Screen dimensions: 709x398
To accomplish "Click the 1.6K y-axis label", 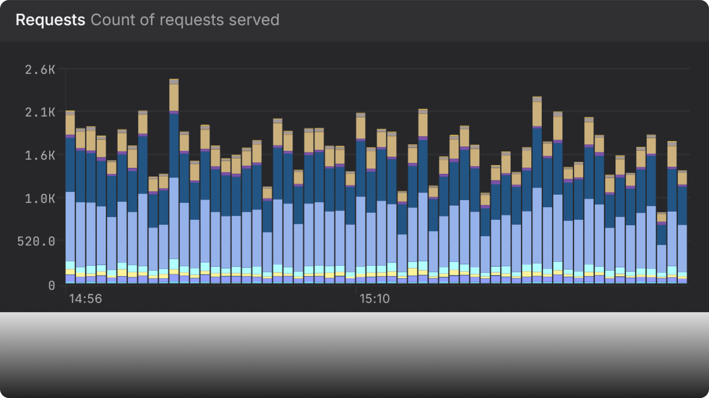I will point(40,156).
